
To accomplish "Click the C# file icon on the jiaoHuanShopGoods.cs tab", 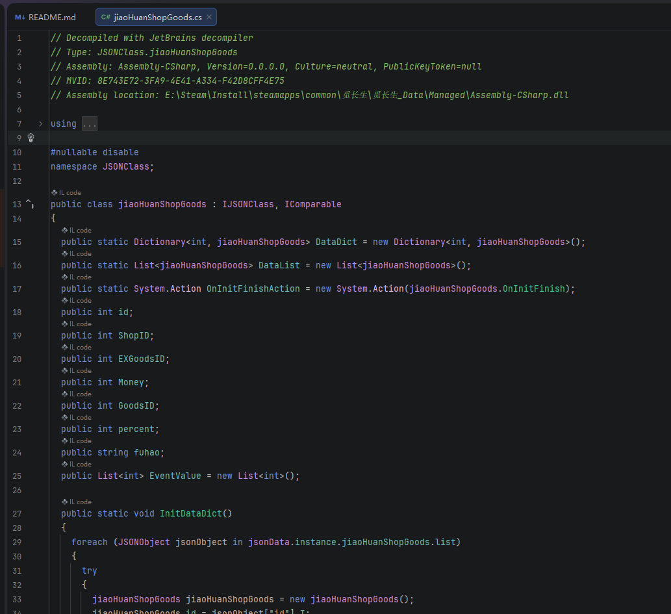I will (105, 17).
